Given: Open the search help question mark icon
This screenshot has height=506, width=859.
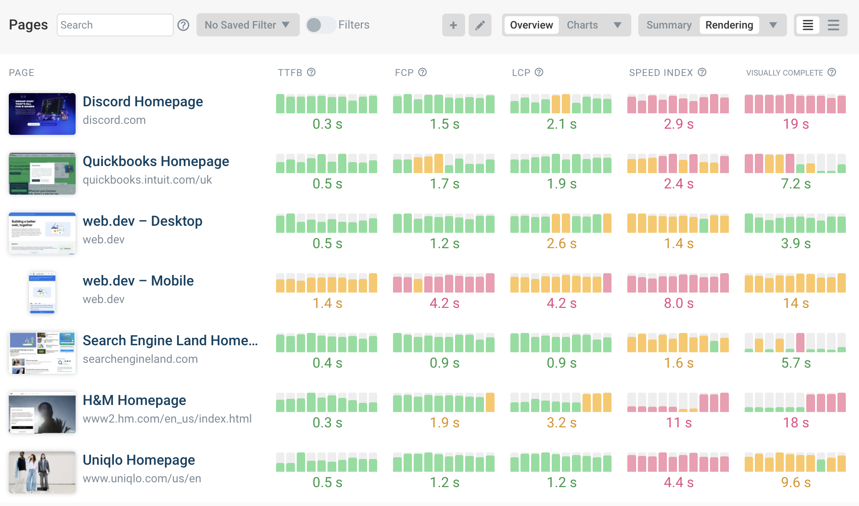Looking at the screenshot, I should click(183, 25).
